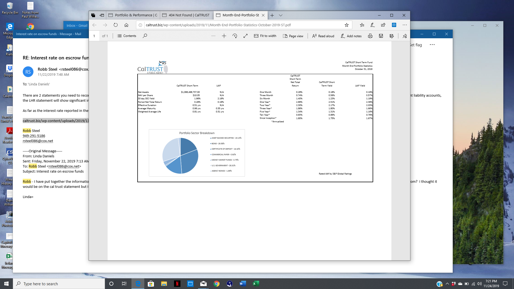Show hidden system tray icons
The width and height of the screenshot is (514, 289).
click(x=447, y=284)
